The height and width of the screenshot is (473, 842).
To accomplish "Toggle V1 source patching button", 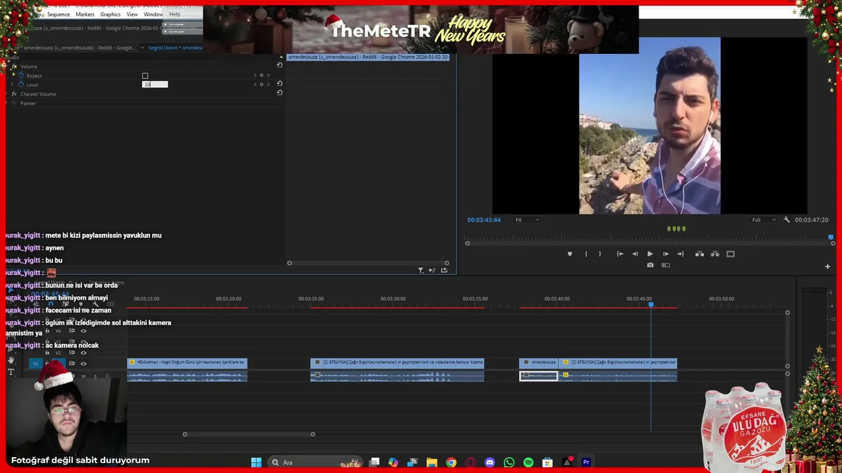I will click(x=36, y=363).
